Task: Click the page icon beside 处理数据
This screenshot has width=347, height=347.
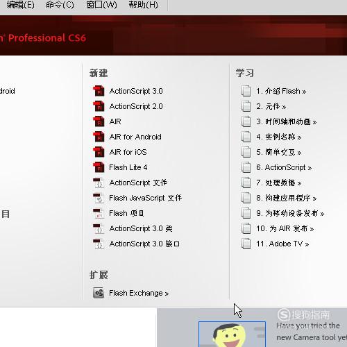Action: pos(246,183)
